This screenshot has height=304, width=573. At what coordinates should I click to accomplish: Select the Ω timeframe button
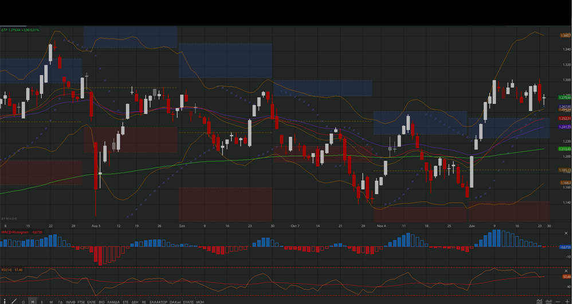click(23, 302)
